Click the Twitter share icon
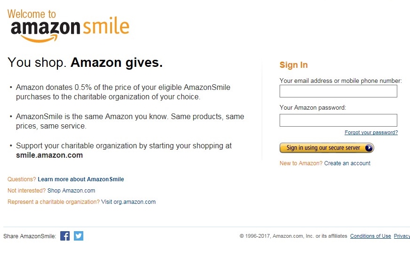Viewport: 410px width, 274px height. tap(79, 236)
